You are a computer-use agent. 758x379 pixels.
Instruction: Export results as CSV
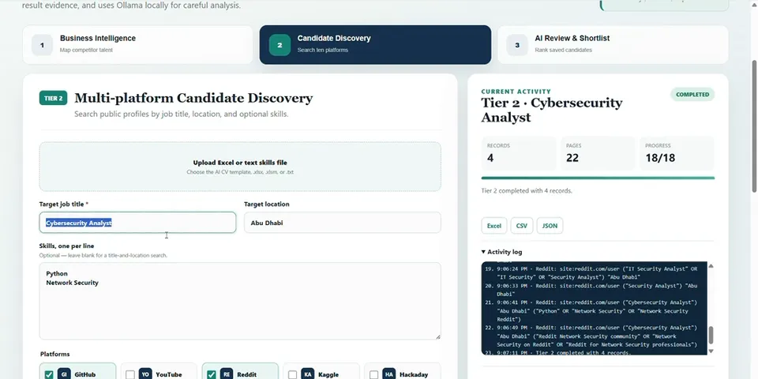click(x=522, y=226)
